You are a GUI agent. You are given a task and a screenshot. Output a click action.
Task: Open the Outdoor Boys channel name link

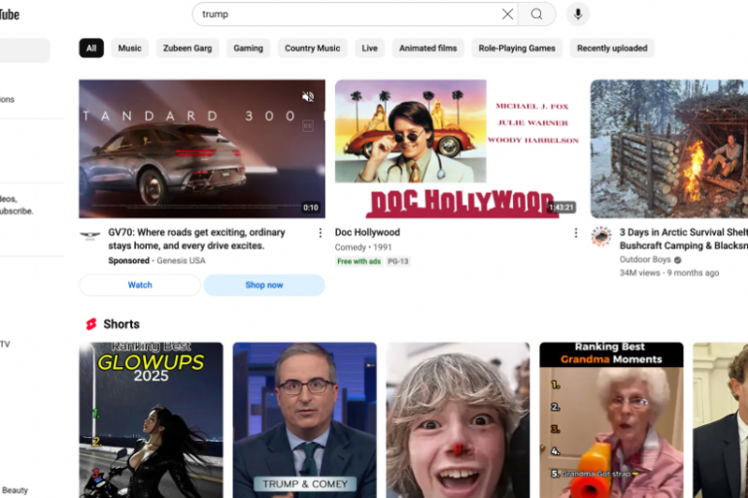(645, 260)
